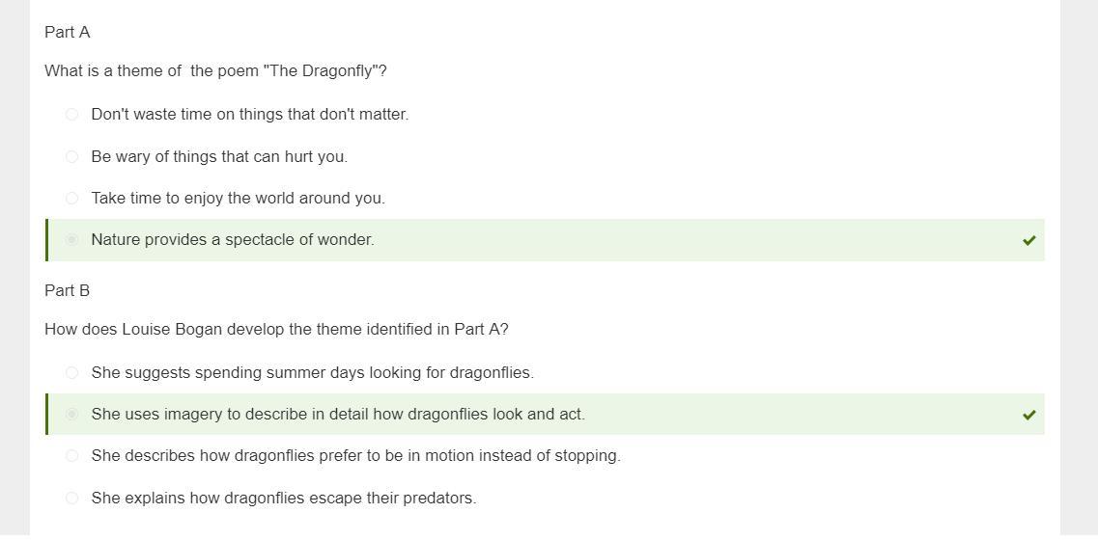Select radio for "dragonflies escape their predators"
The height and width of the screenshot is (540, 1098).
pos(71,498)
